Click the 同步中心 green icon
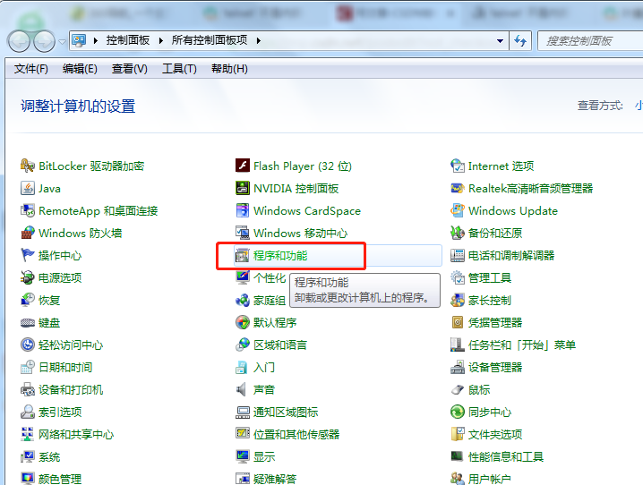643x485 pixels. 458,412
